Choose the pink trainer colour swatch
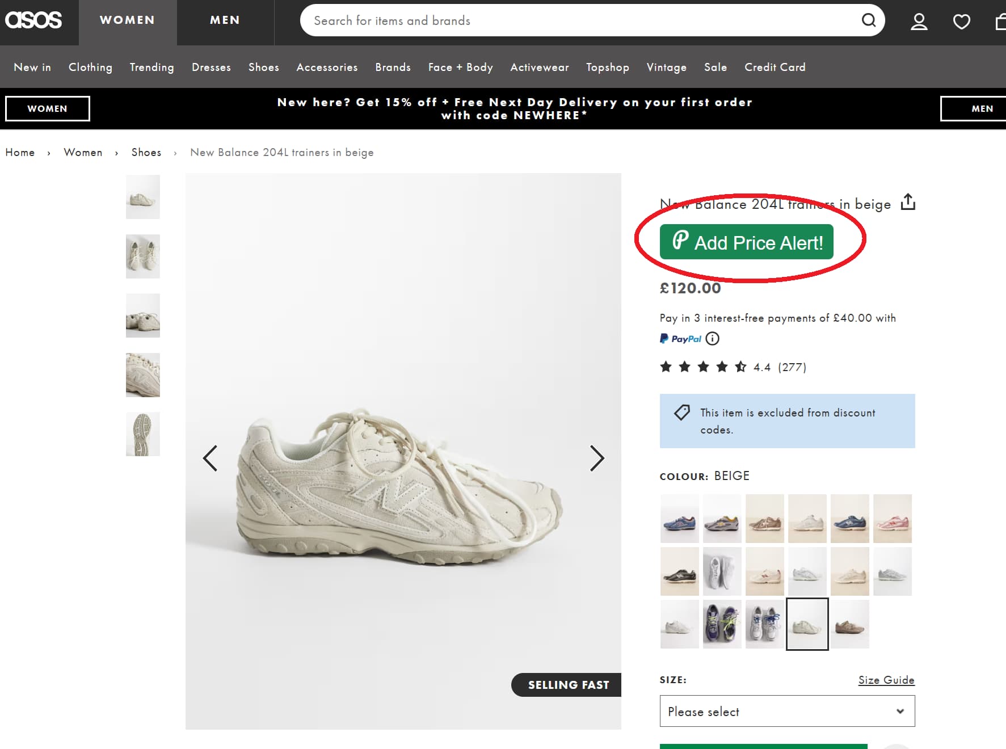Viewport: 1006px width, 749px height. (893, 519)
